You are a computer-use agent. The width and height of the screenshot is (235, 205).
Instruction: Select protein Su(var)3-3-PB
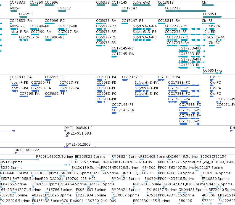(146, 88)
